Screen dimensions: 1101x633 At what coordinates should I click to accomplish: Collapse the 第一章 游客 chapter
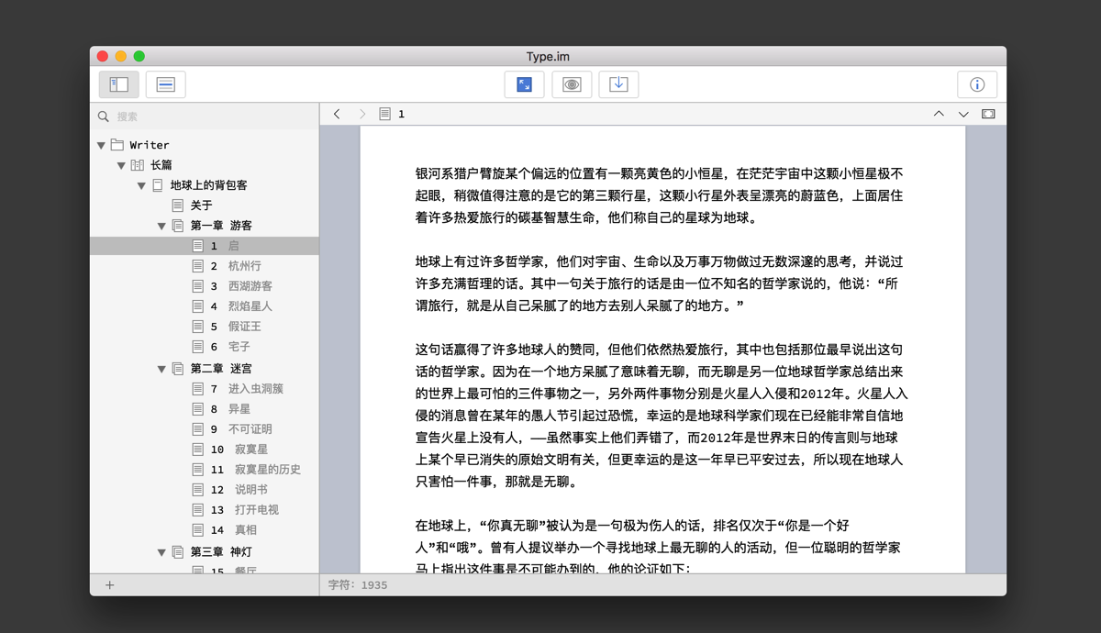click(162, 226)
